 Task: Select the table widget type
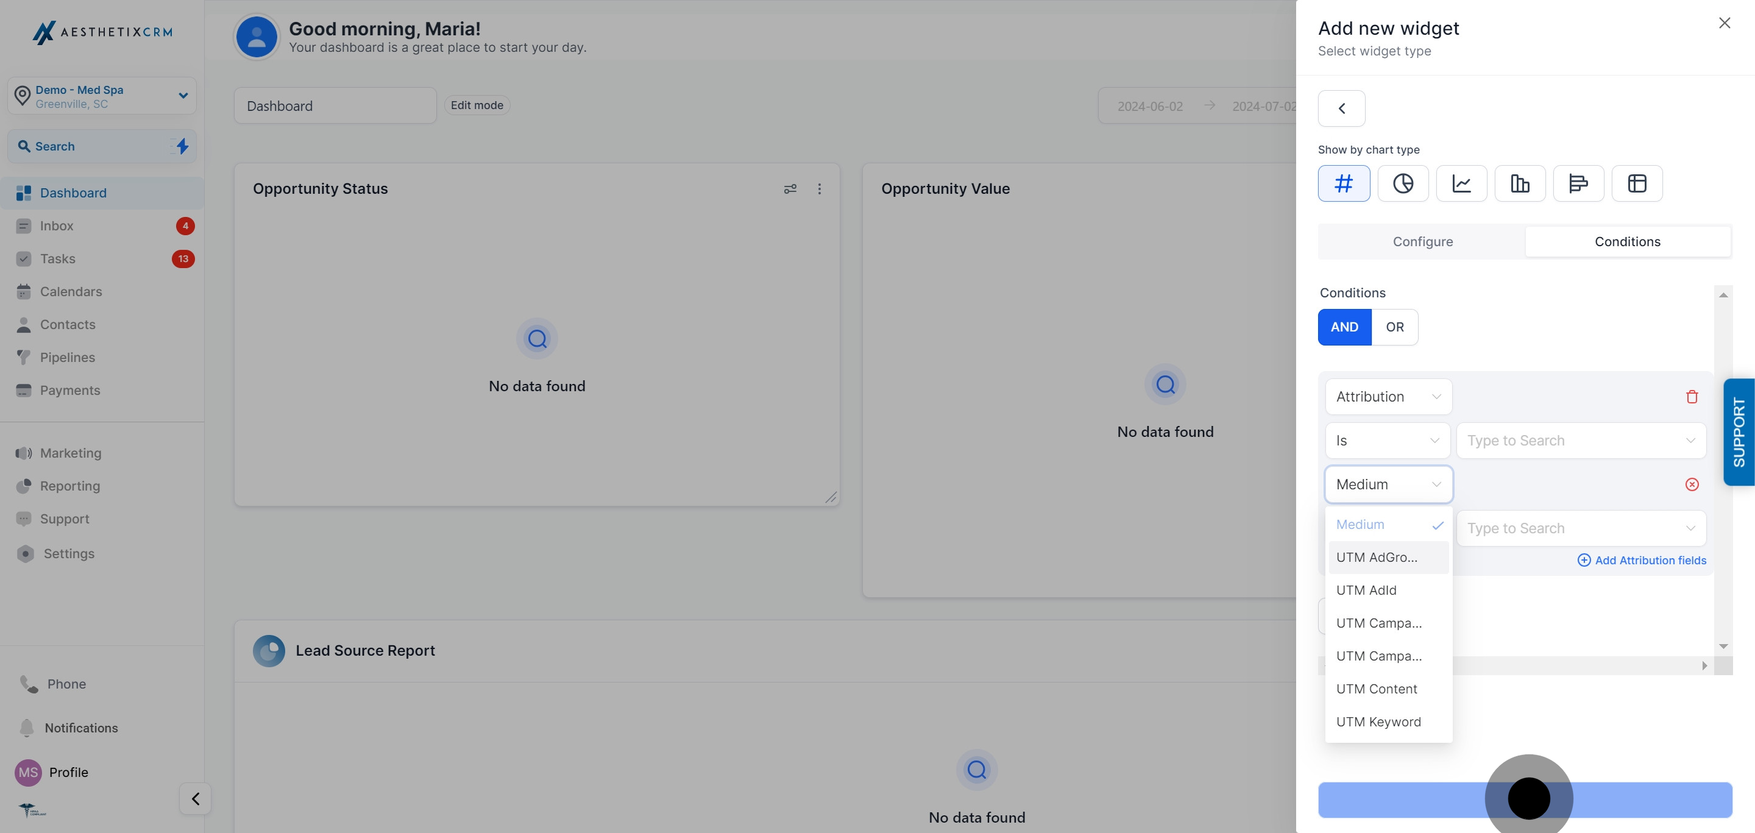pyautogui.click(x=1637, y=183)
